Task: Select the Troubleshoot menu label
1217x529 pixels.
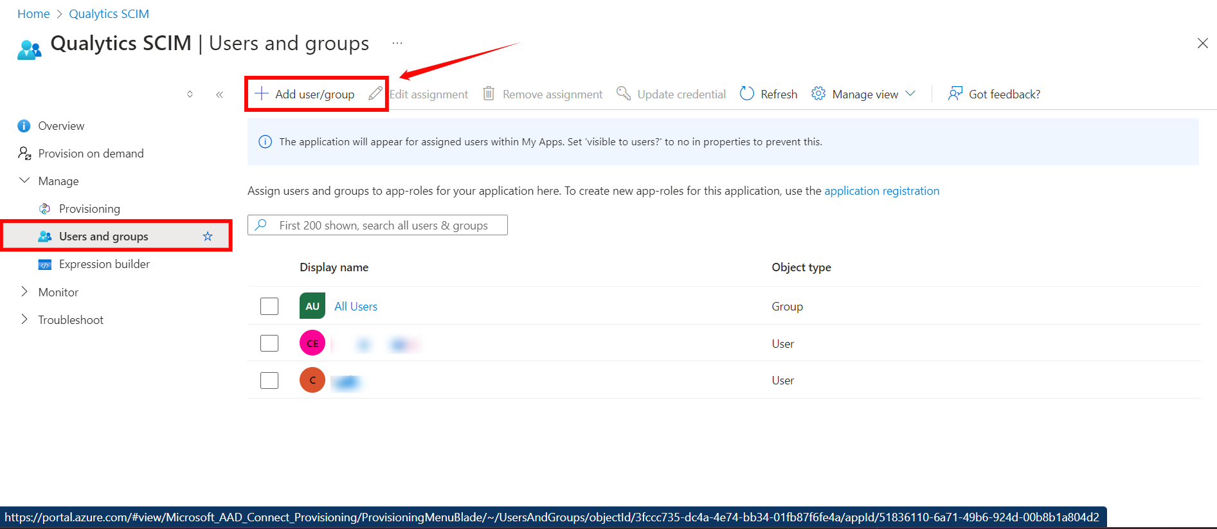Action: tap(71, 320)
